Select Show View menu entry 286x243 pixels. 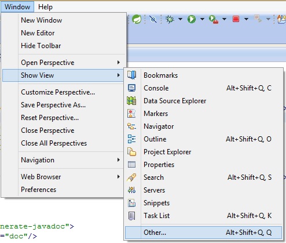(x=63, y=75)
